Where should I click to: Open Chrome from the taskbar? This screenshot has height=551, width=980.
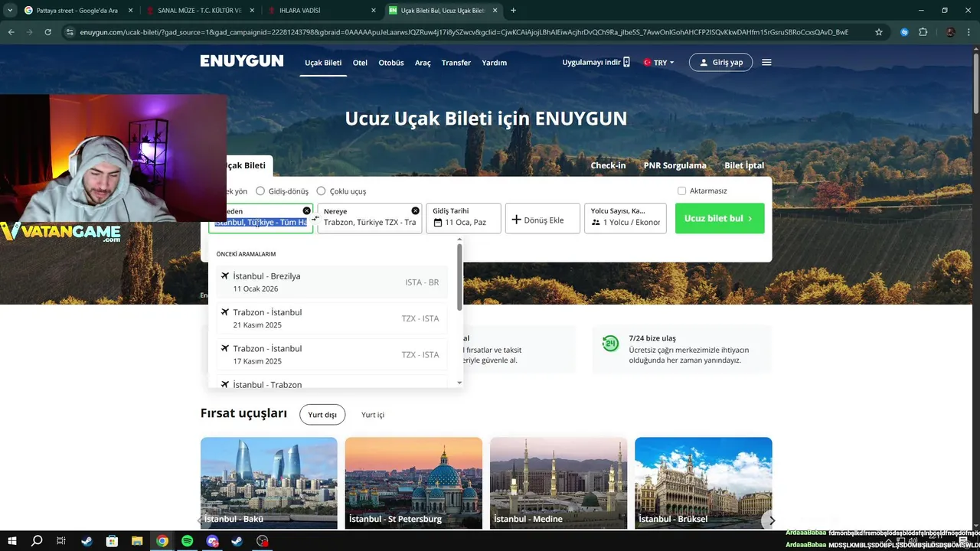(x=162, y=541)
